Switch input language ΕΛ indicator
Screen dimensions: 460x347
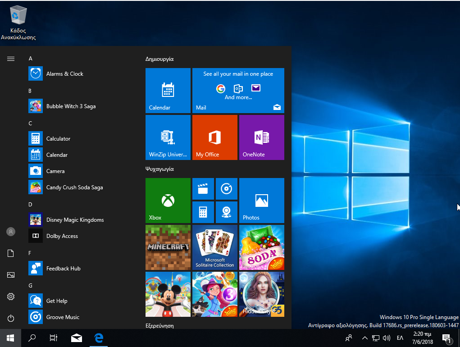point(400,338)
